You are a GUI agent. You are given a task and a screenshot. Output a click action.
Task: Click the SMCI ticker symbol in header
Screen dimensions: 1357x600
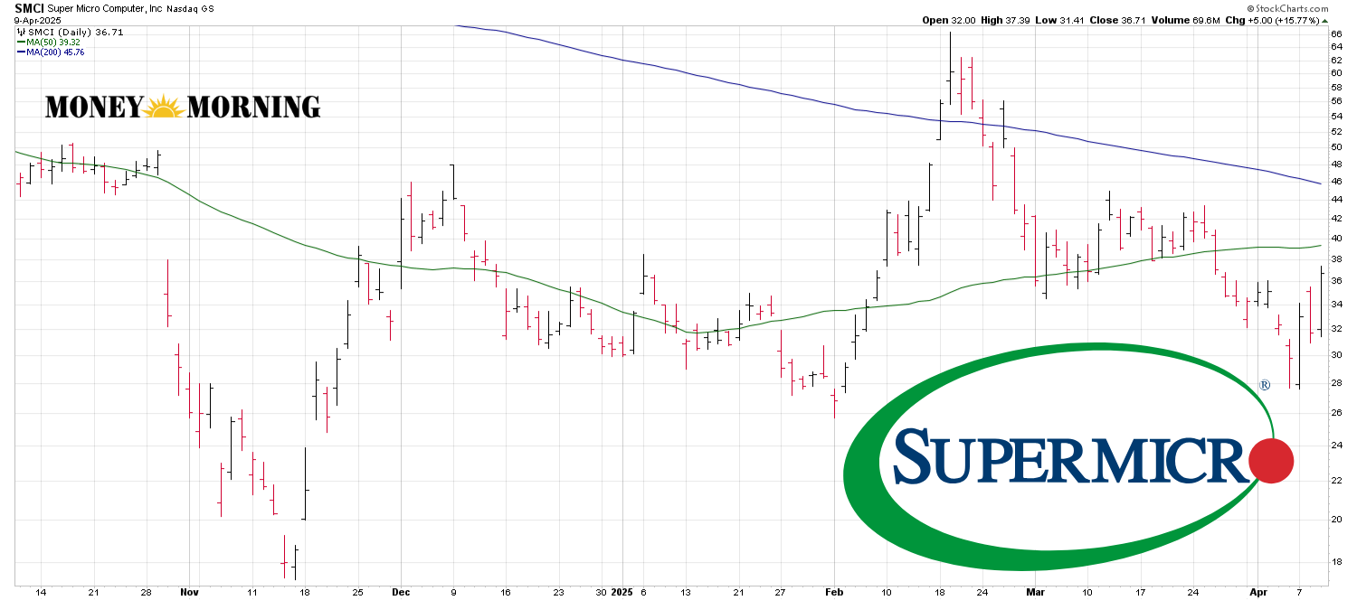click(x=29, y=8)
